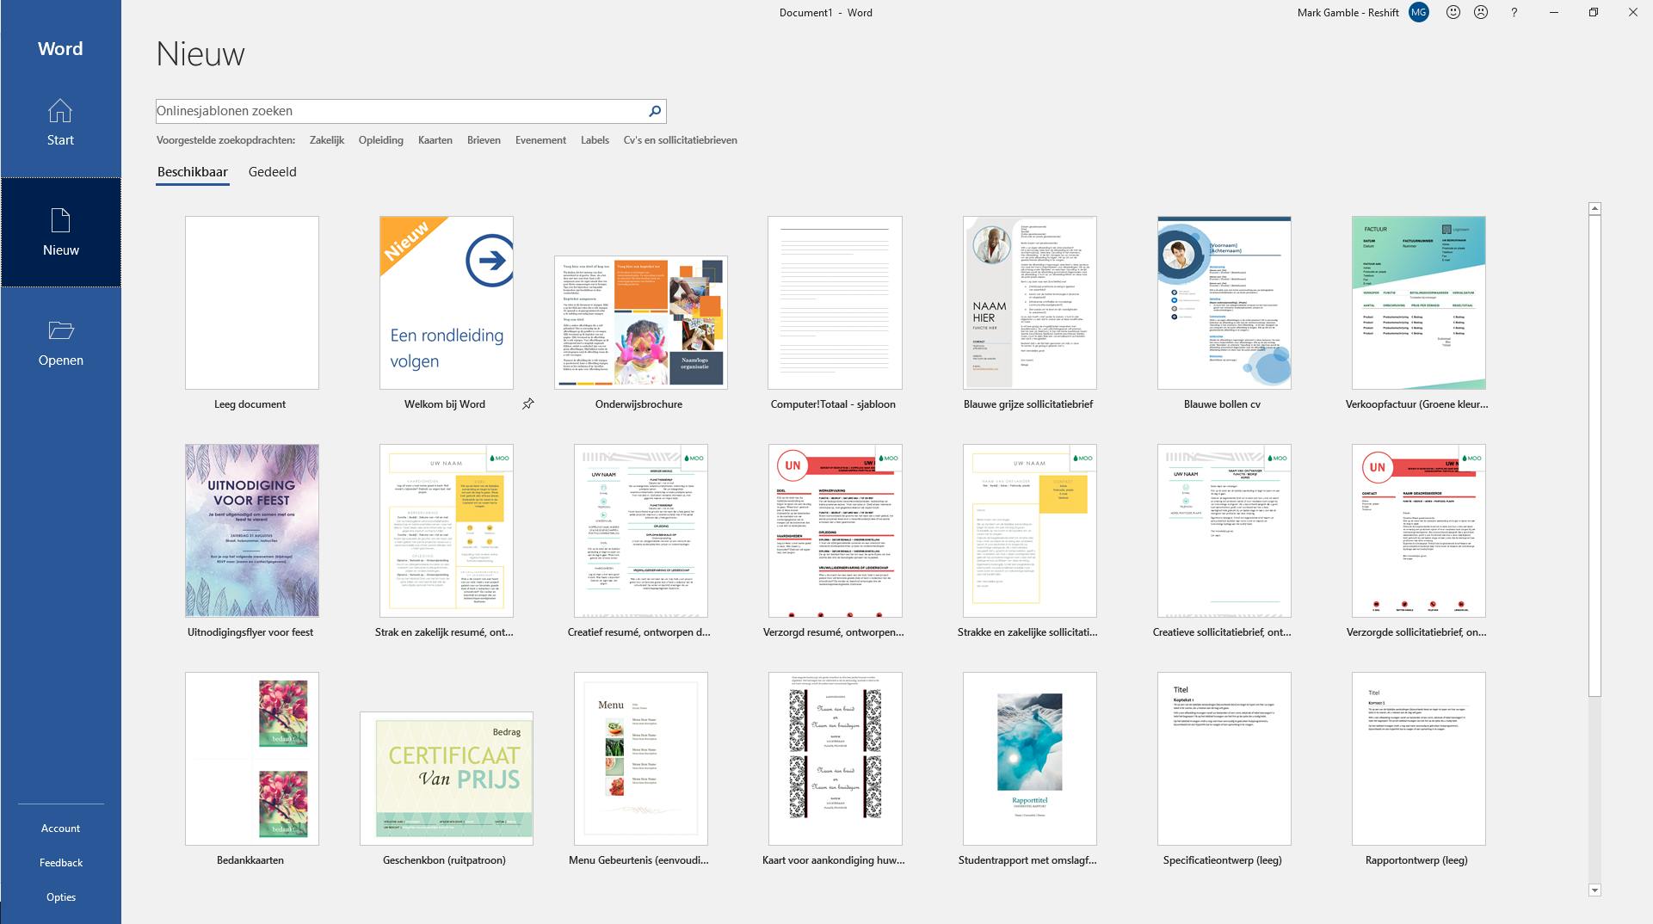Search suggested category Evenement

tap(540, 140)
